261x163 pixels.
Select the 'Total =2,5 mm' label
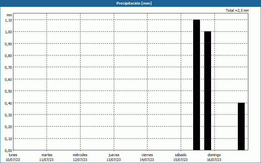[237, 10]
